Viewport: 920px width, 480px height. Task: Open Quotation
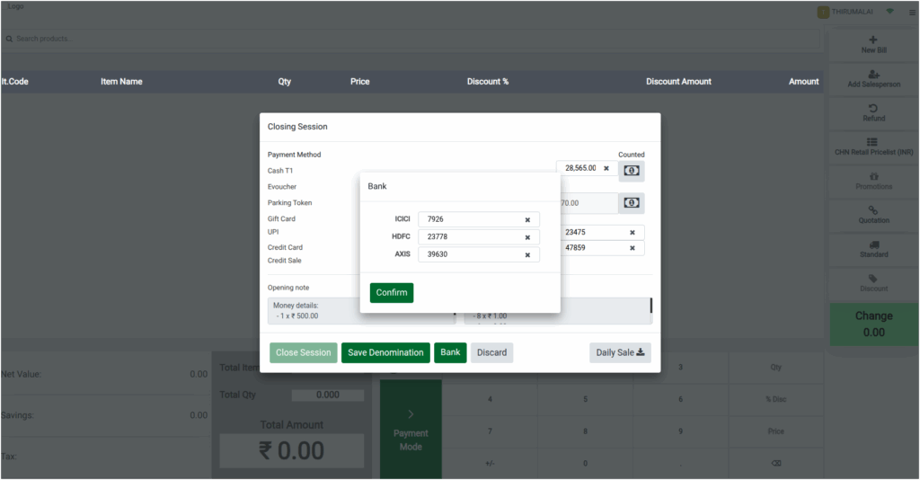pyautogui.click(x=873, y=215)
